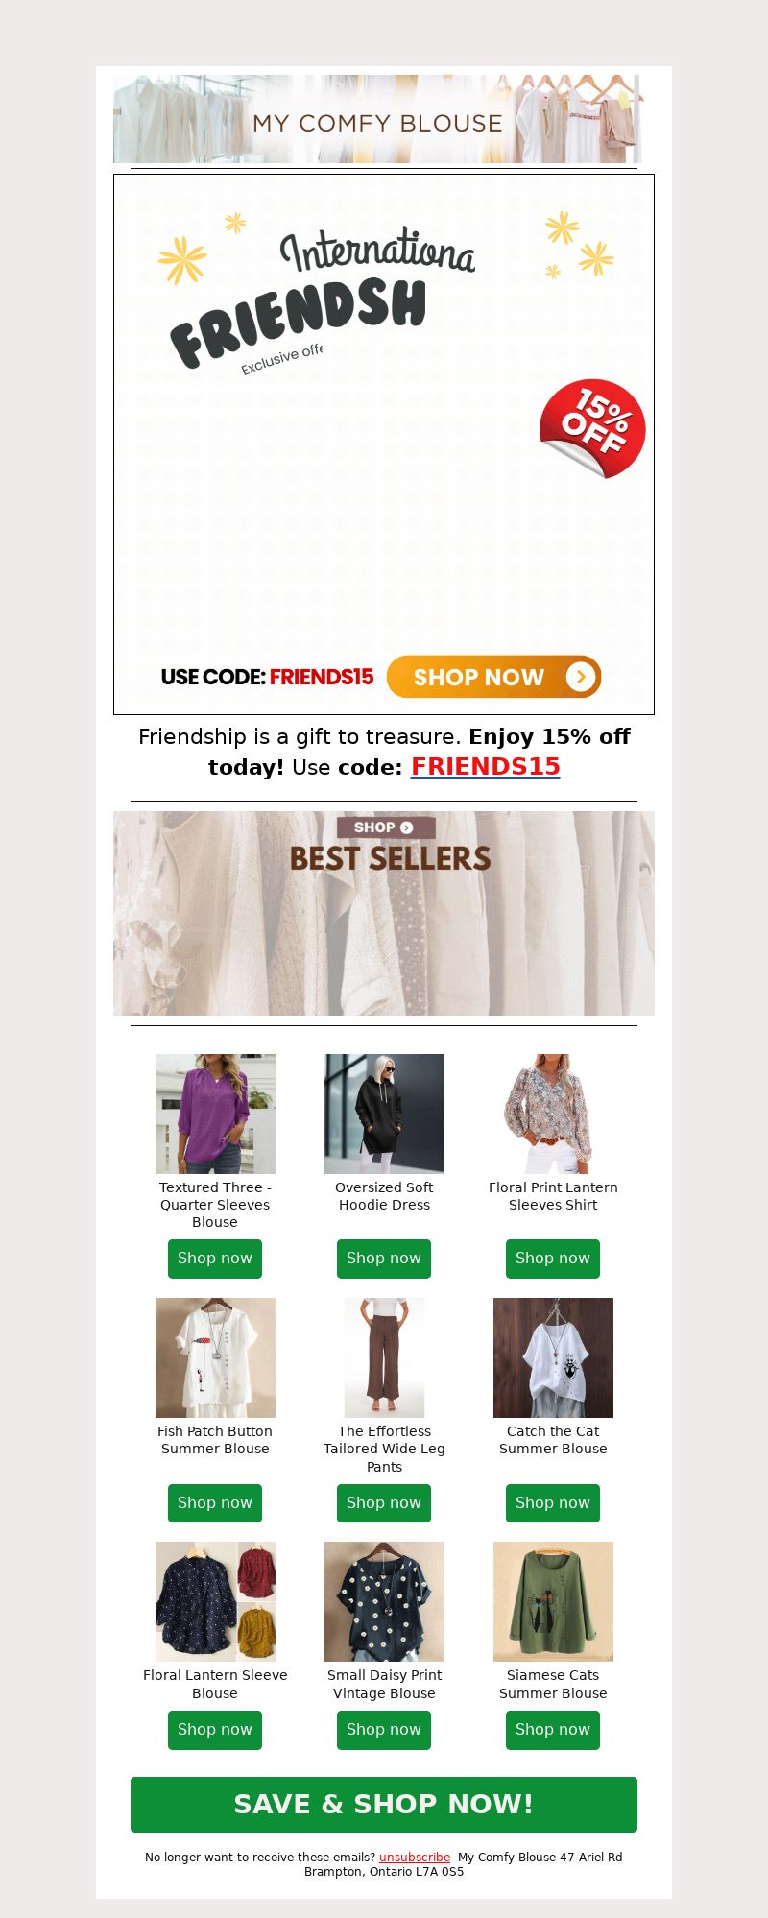Viewport: 768px width, 1918px height.
Task: Shop now for Siamese Cats Summer Blouse
Action: [x=553, y=1729]
